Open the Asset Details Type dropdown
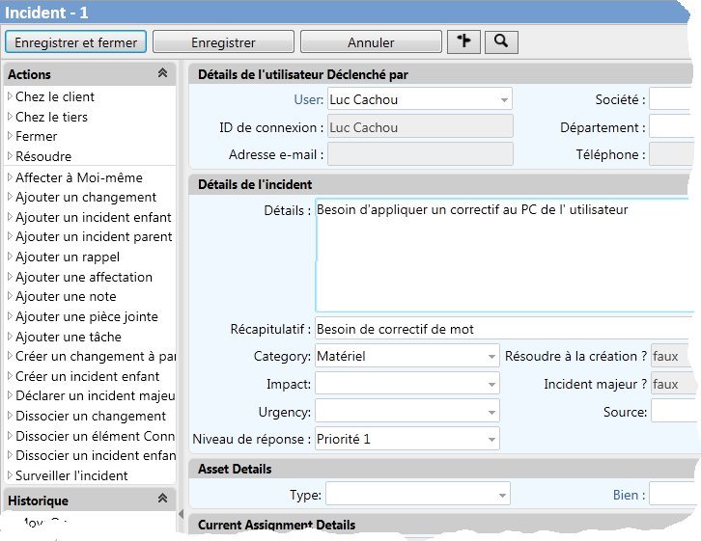Screen dimensions: 701x541 pyautogui.click(x=501, y=495)
